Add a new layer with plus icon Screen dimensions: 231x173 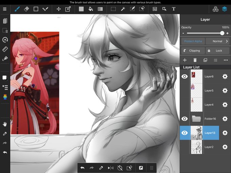tap(185, 60)
